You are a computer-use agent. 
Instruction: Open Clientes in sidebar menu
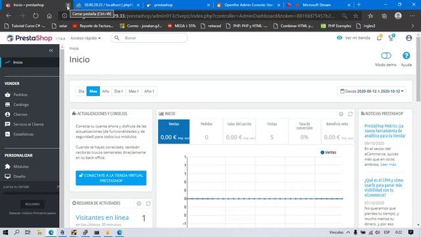click(x=20, y=114)
